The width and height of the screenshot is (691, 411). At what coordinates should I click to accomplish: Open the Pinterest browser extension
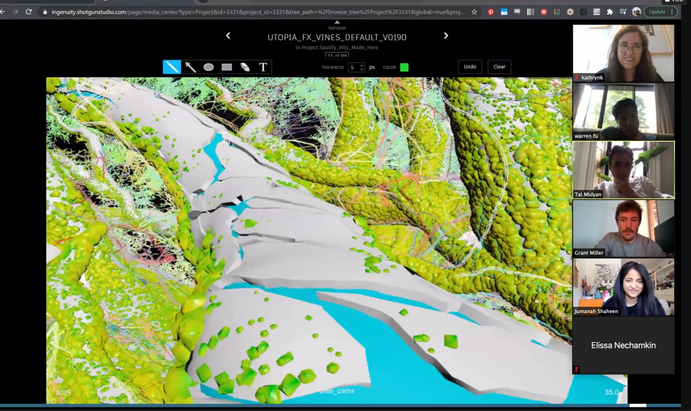pos(491,12)
